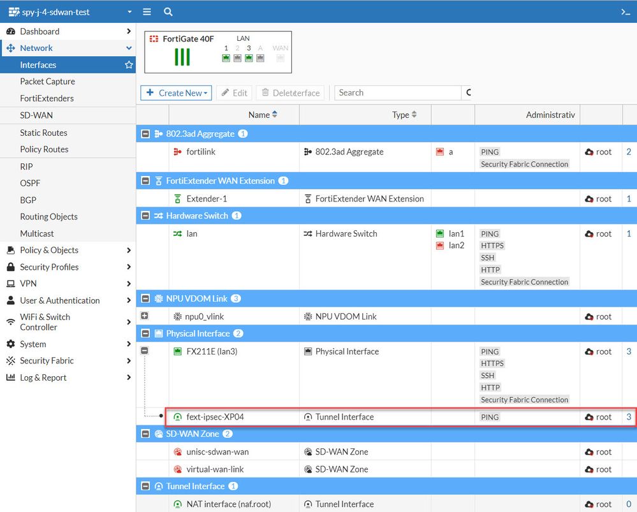Collapse the 802.3ad Aggregate group

click(145, 134)
